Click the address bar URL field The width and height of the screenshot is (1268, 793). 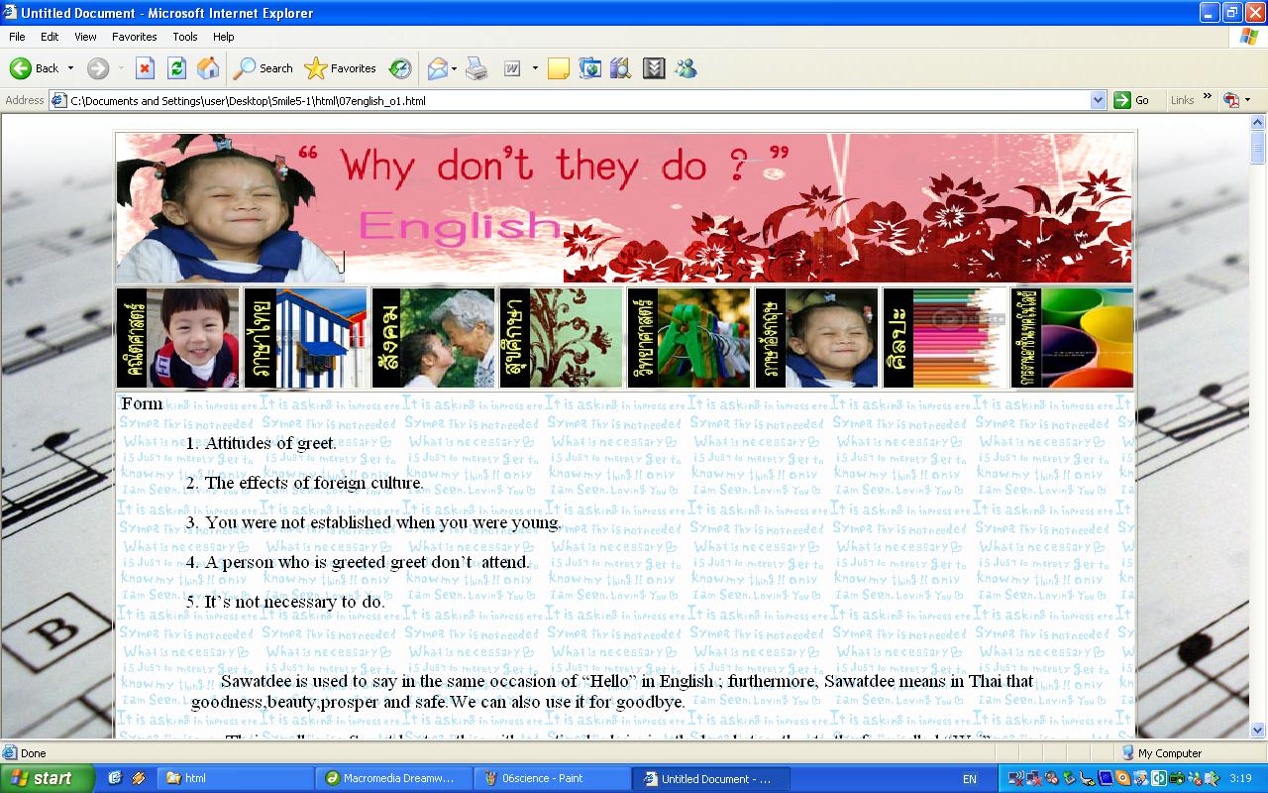[x=579, y=100]
